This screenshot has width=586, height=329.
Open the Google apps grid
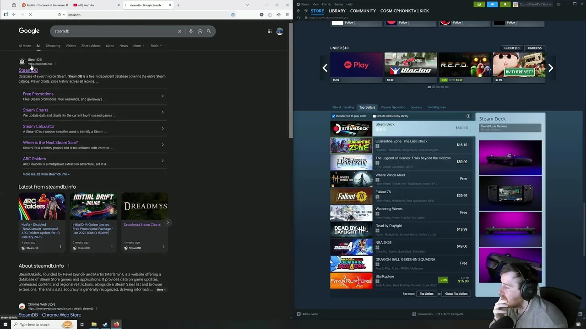(x=270, y=31)
